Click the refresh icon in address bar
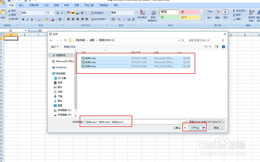This screenshot has height=162, width=260. click(183, 40)
